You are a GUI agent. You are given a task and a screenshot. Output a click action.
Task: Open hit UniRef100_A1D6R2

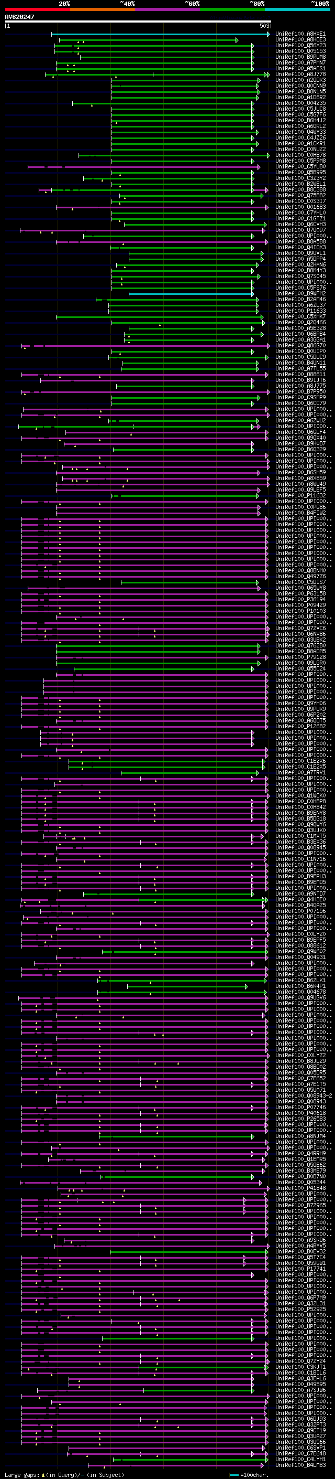(300, 97)
